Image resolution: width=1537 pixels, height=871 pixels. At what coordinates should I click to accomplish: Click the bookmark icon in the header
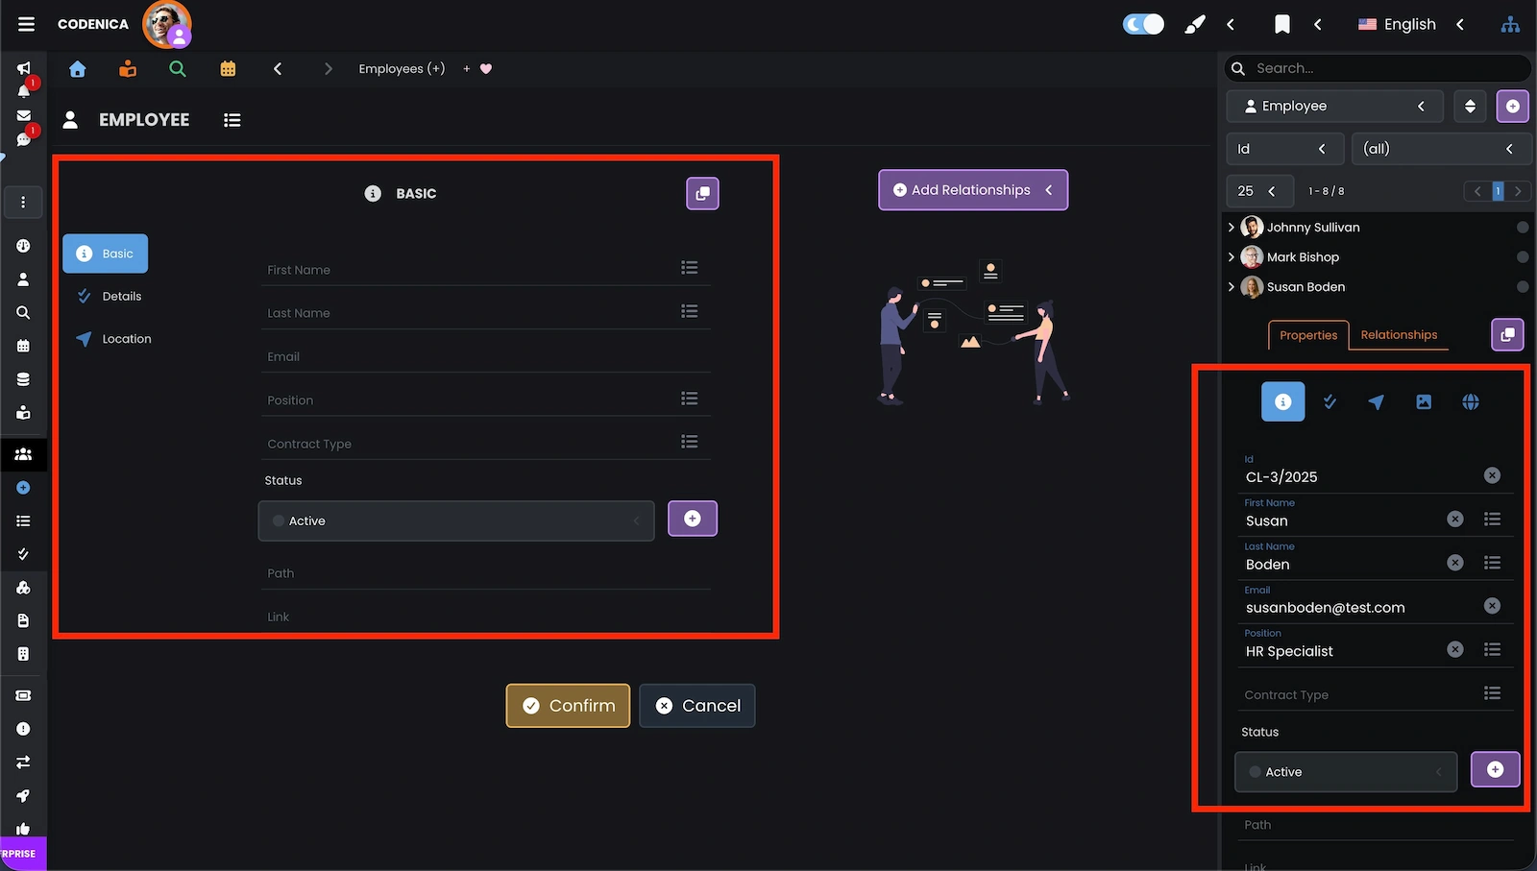pyautogui.click(x=1281, y=24)
